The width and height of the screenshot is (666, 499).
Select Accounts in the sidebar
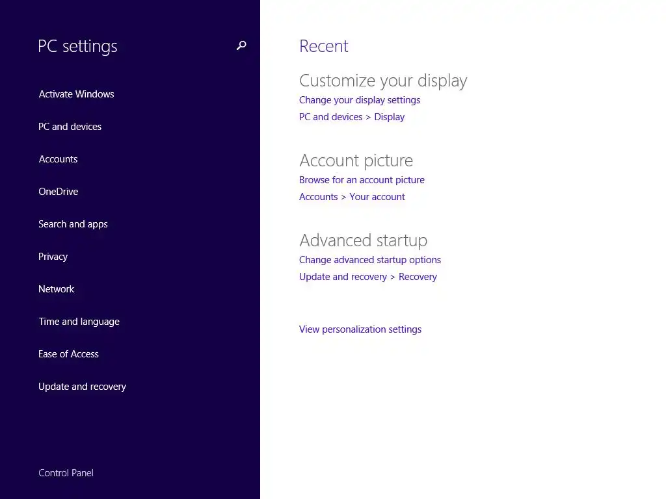click(x=58, y=159)
